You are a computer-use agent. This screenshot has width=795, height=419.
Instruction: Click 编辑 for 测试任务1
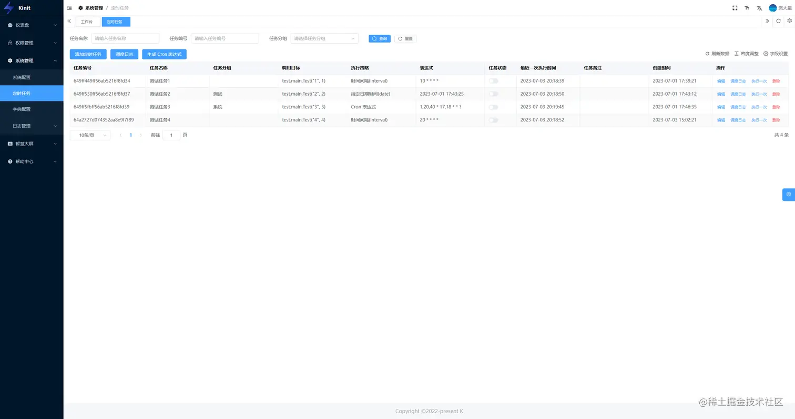[721, 81]
